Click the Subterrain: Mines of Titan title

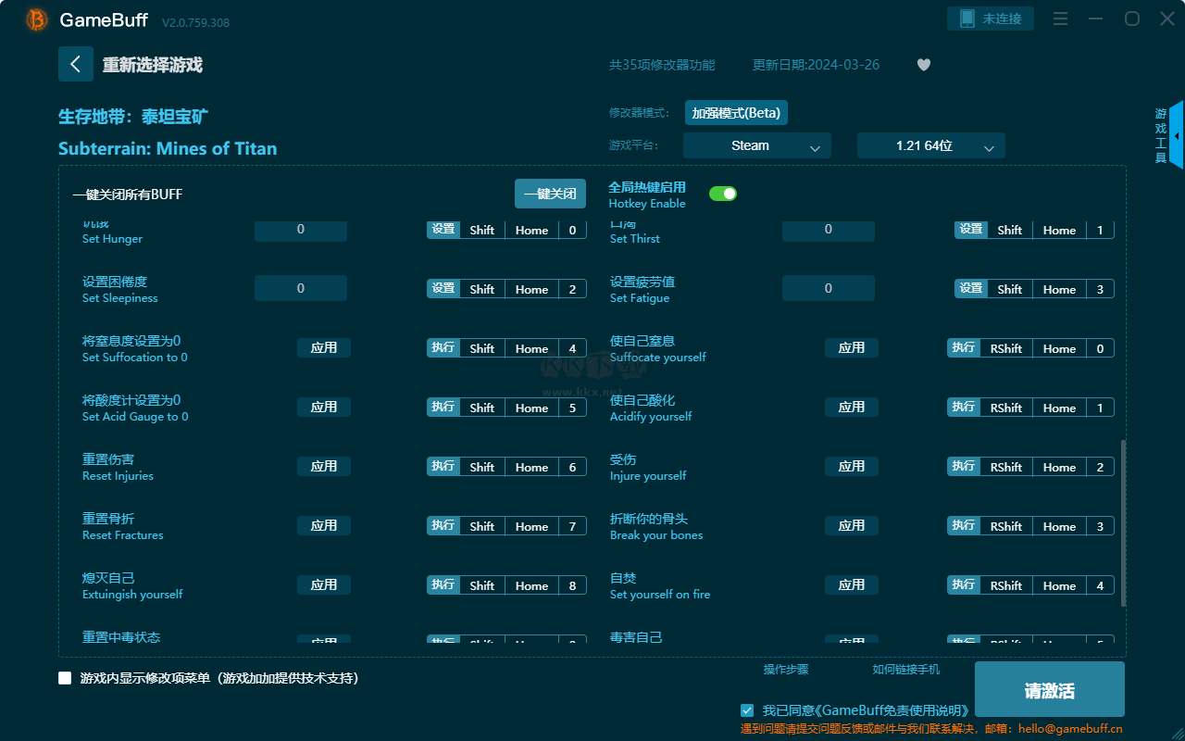coord(168,148)
